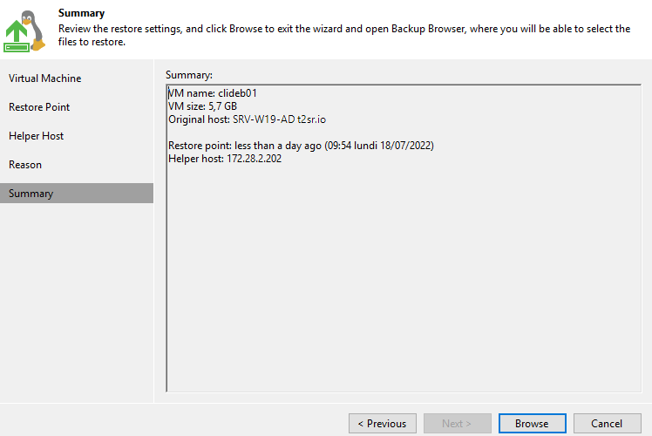Click the Helper host 172.28.2.202 line
Viewport: 652px width, 436px height.
225,159
